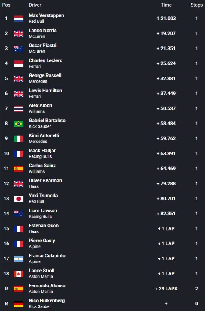Open Lewis Hamilton driver name
205x311 pixels.
pos(45,91)
